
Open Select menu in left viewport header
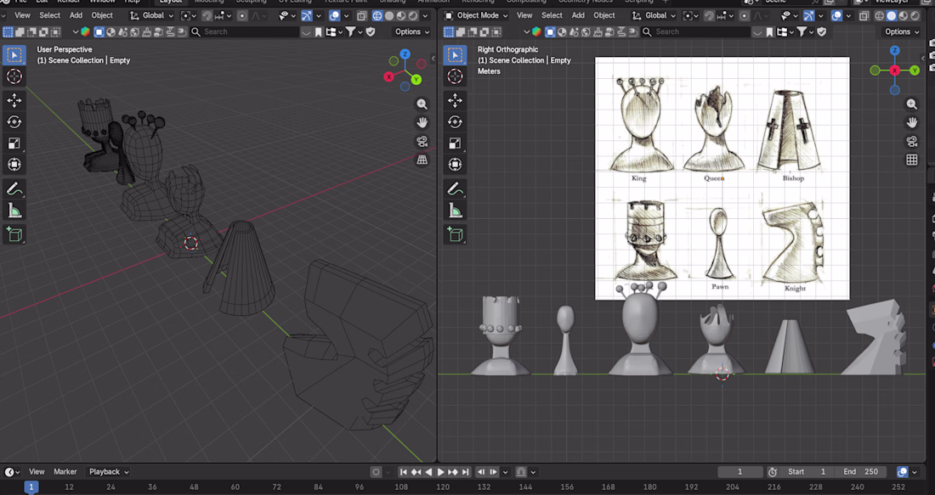(x=49, y=15)
